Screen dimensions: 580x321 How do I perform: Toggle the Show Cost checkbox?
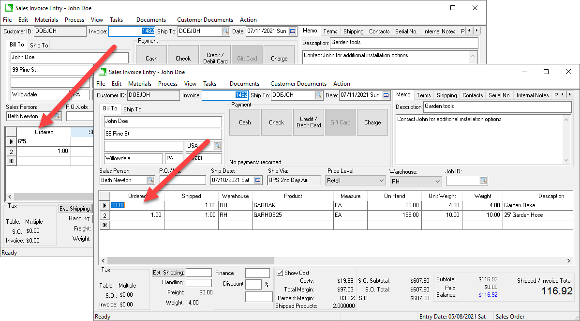point(280,273)
